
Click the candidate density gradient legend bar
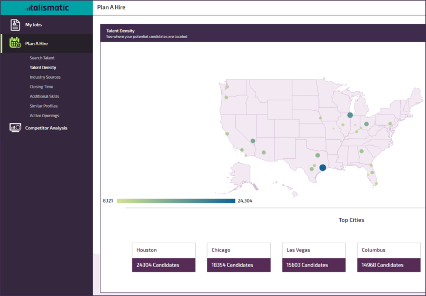coord(176,201)
